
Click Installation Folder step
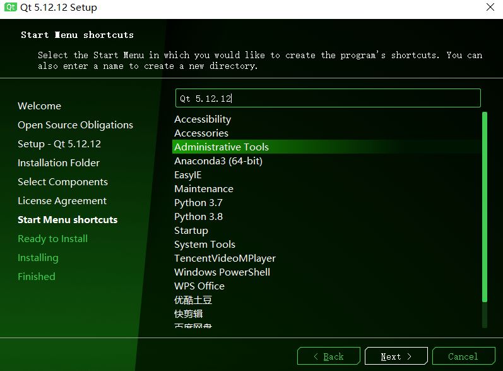[59, 162]
